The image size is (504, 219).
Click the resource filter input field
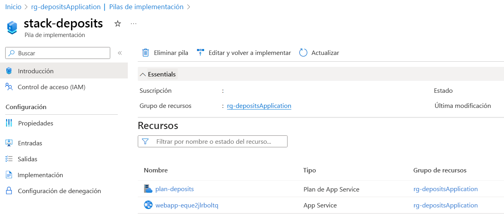pos(212,141)
